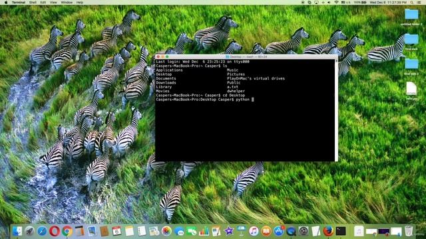Open the Preview app in dock
426x239 pixels.
pyautogui.click(x=92, y=231)
